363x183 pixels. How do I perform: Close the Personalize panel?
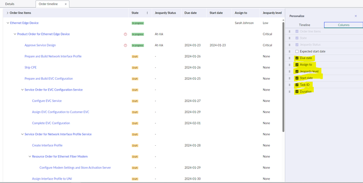coord(356,16)
